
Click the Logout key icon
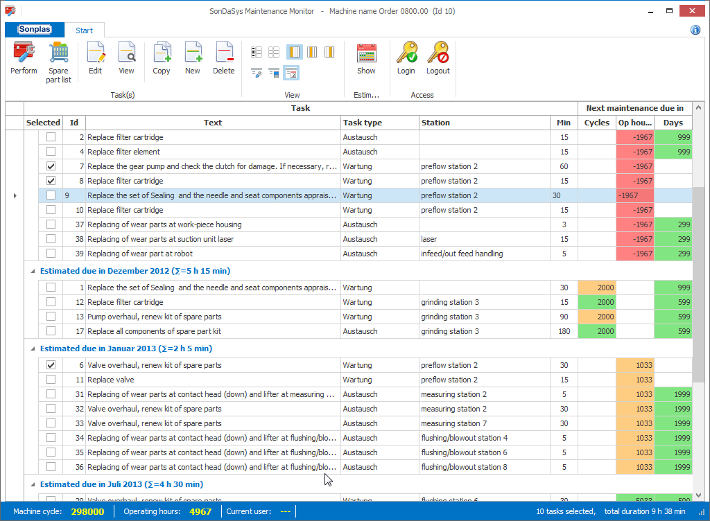(x=438, y=58)
